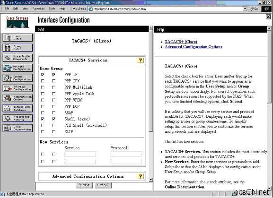The image size is (273, 198).
Task: Enable Group checkbox for PPP VPDN
Action: (53, 100)
